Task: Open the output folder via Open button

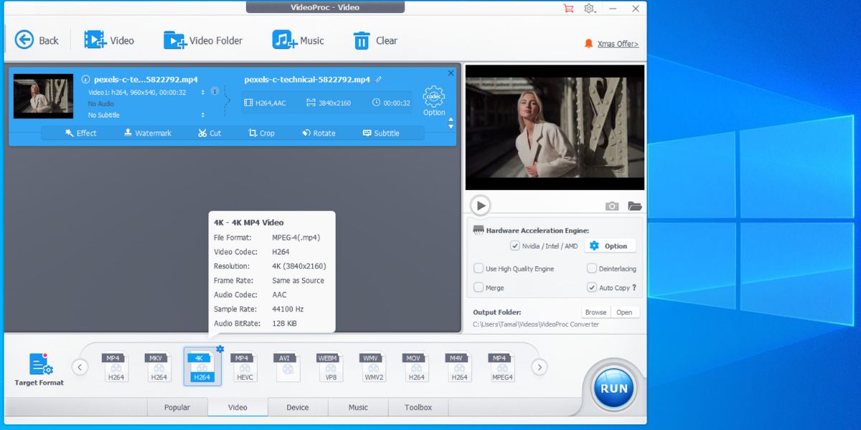Action: [624, 312]
